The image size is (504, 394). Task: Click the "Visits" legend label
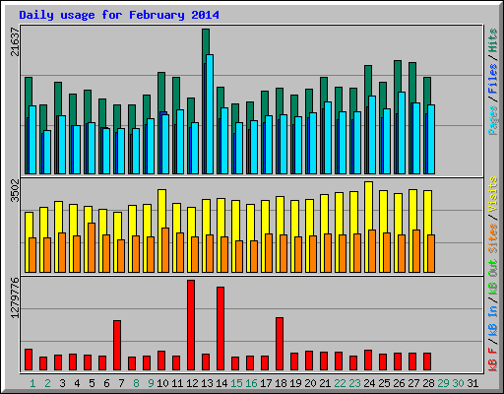click(493, 194)
